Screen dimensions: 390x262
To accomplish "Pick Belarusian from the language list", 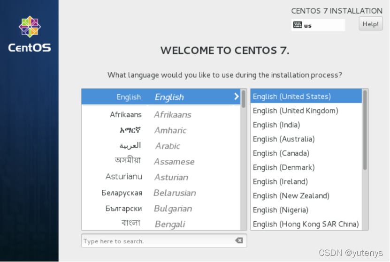I will pyautogui.click(x=161, y=193).
